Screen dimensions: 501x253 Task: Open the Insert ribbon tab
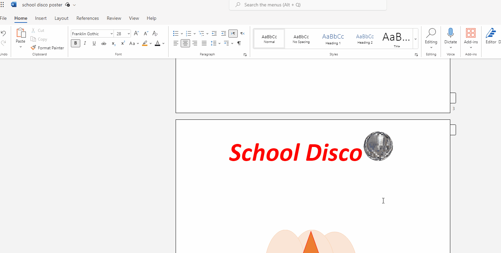[41, 18]
